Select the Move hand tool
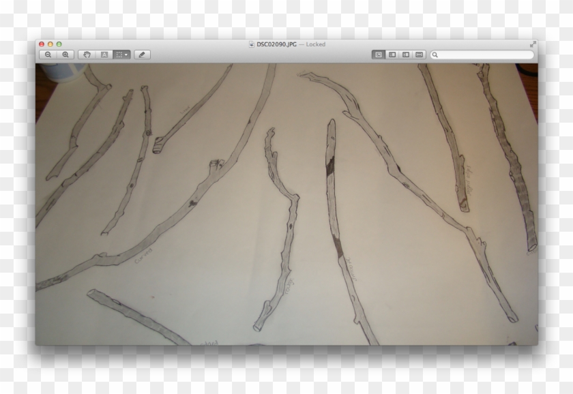573x394 pixels. [87, 55]
